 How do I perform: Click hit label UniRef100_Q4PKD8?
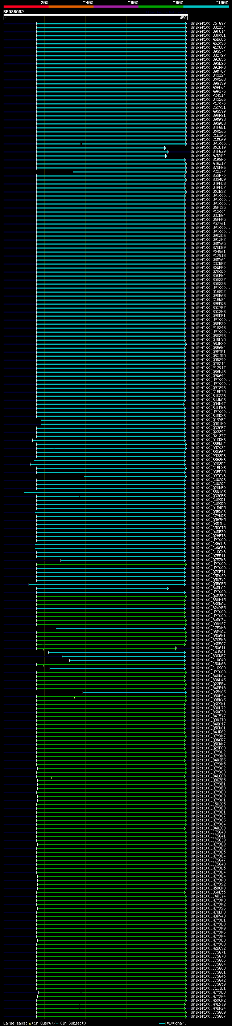(208, 183)
